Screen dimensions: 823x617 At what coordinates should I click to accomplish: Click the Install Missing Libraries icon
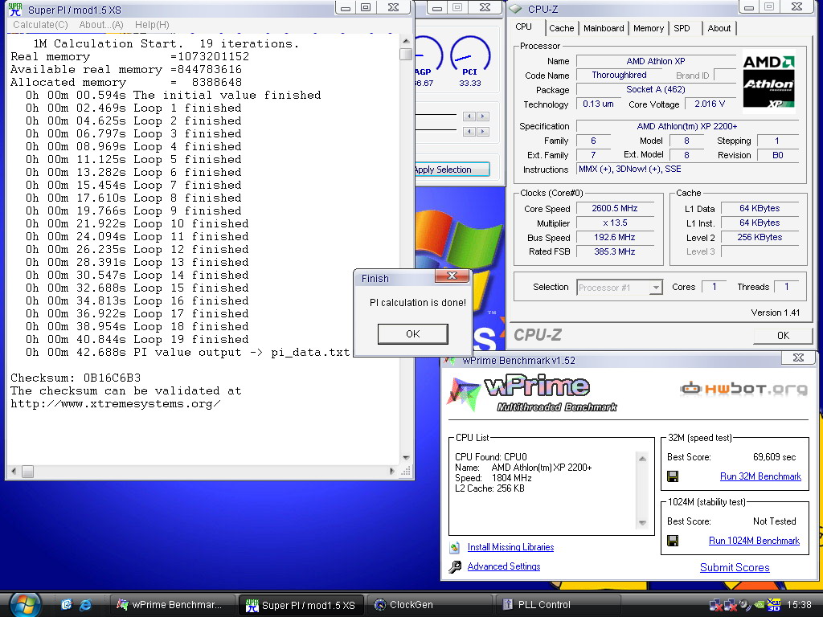[x=455, y=547]
